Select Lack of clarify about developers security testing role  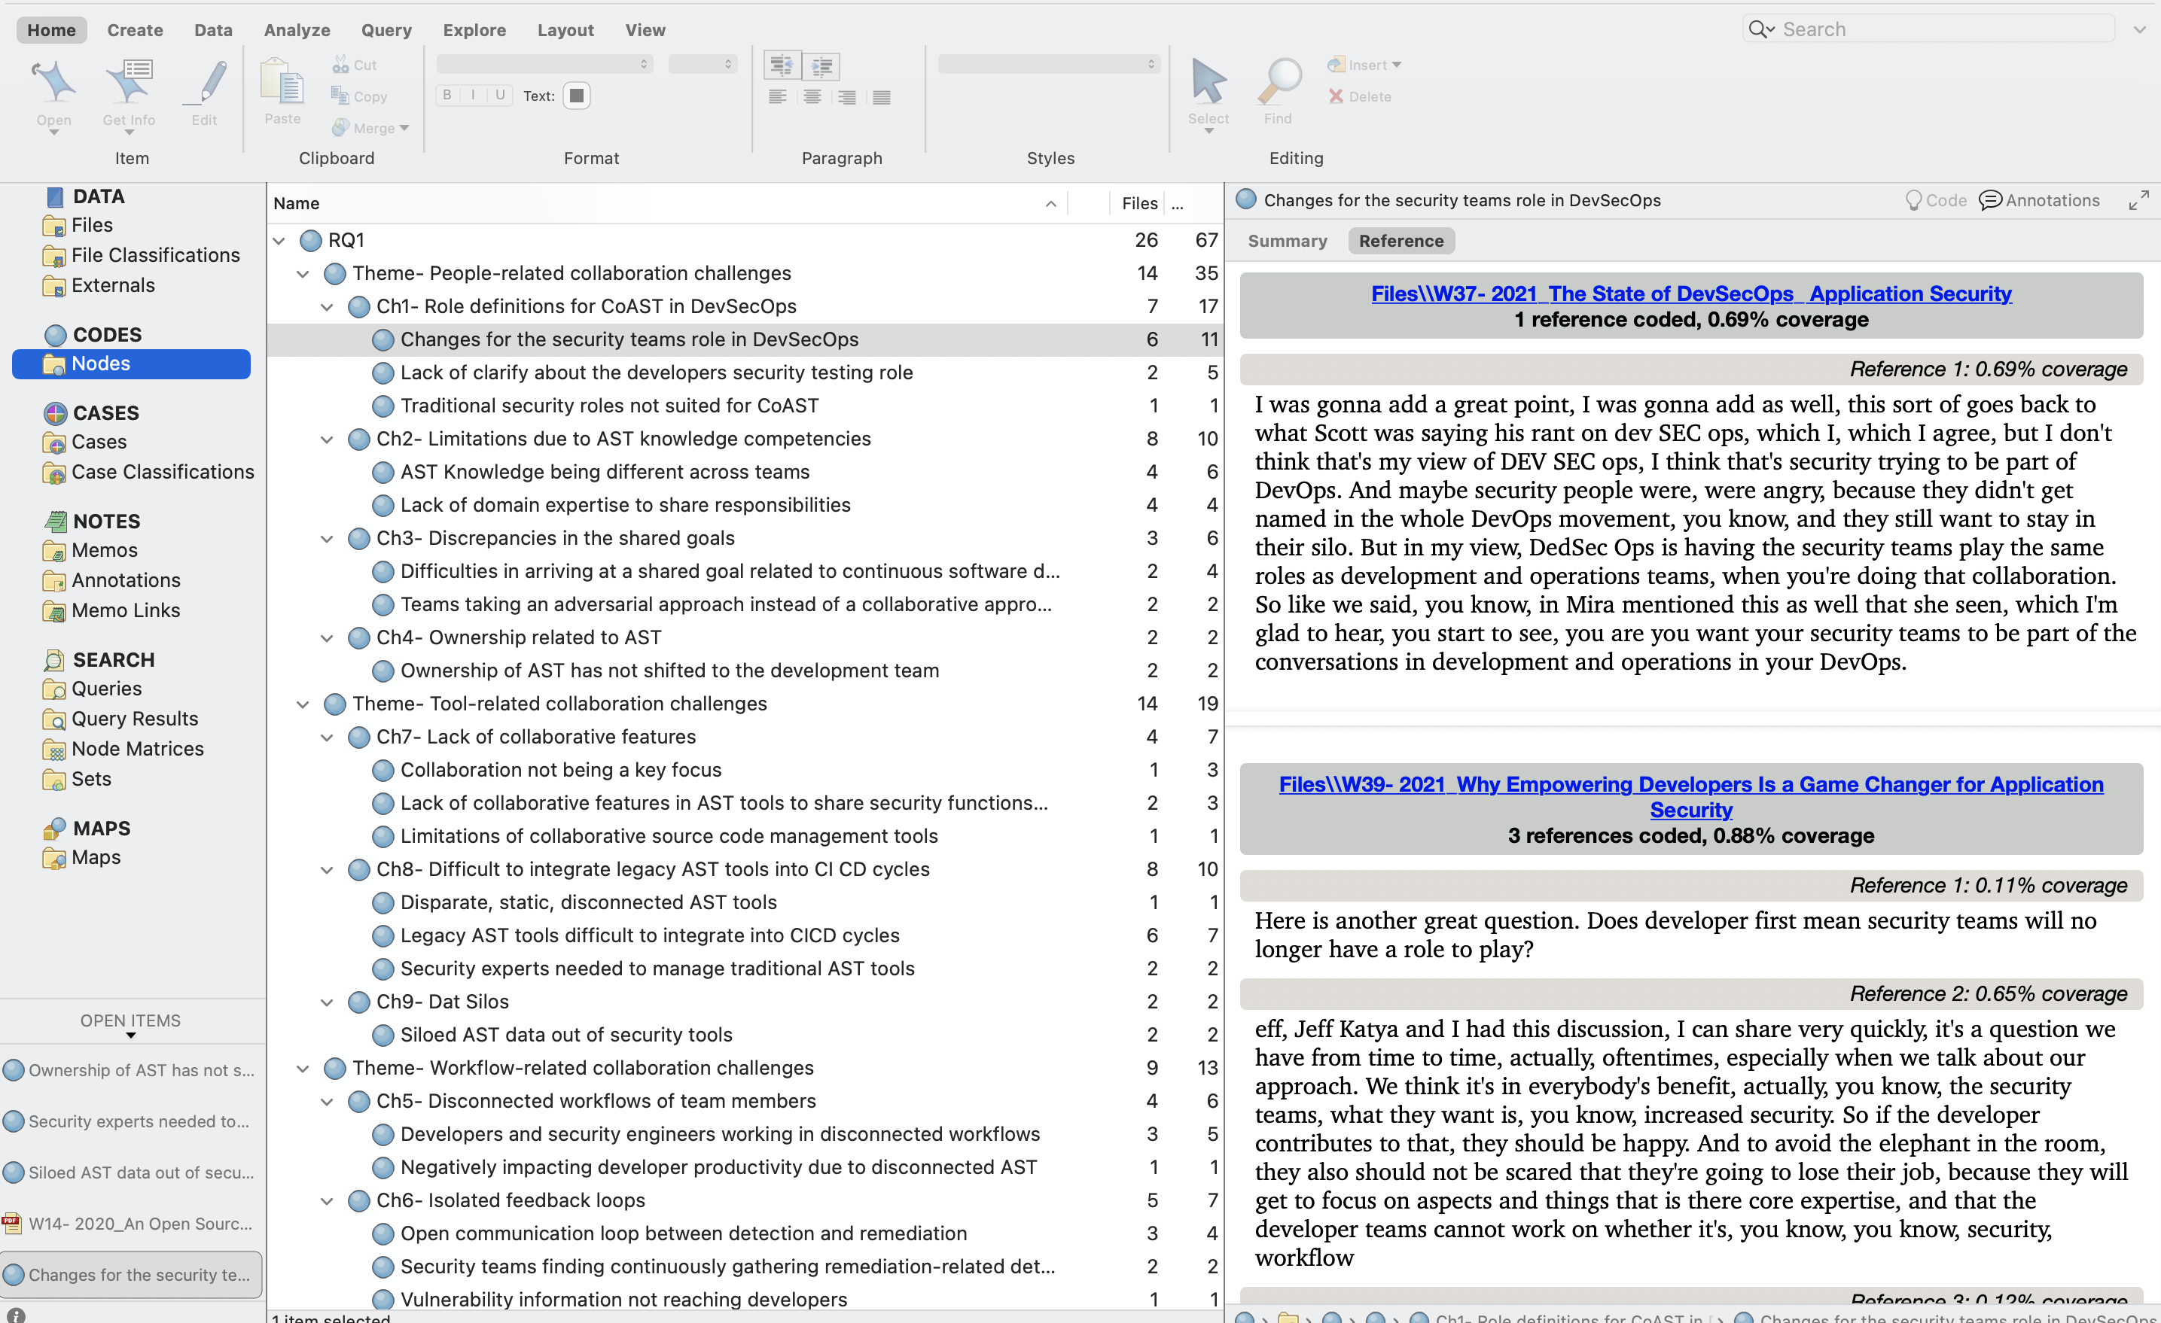[656, 373]
